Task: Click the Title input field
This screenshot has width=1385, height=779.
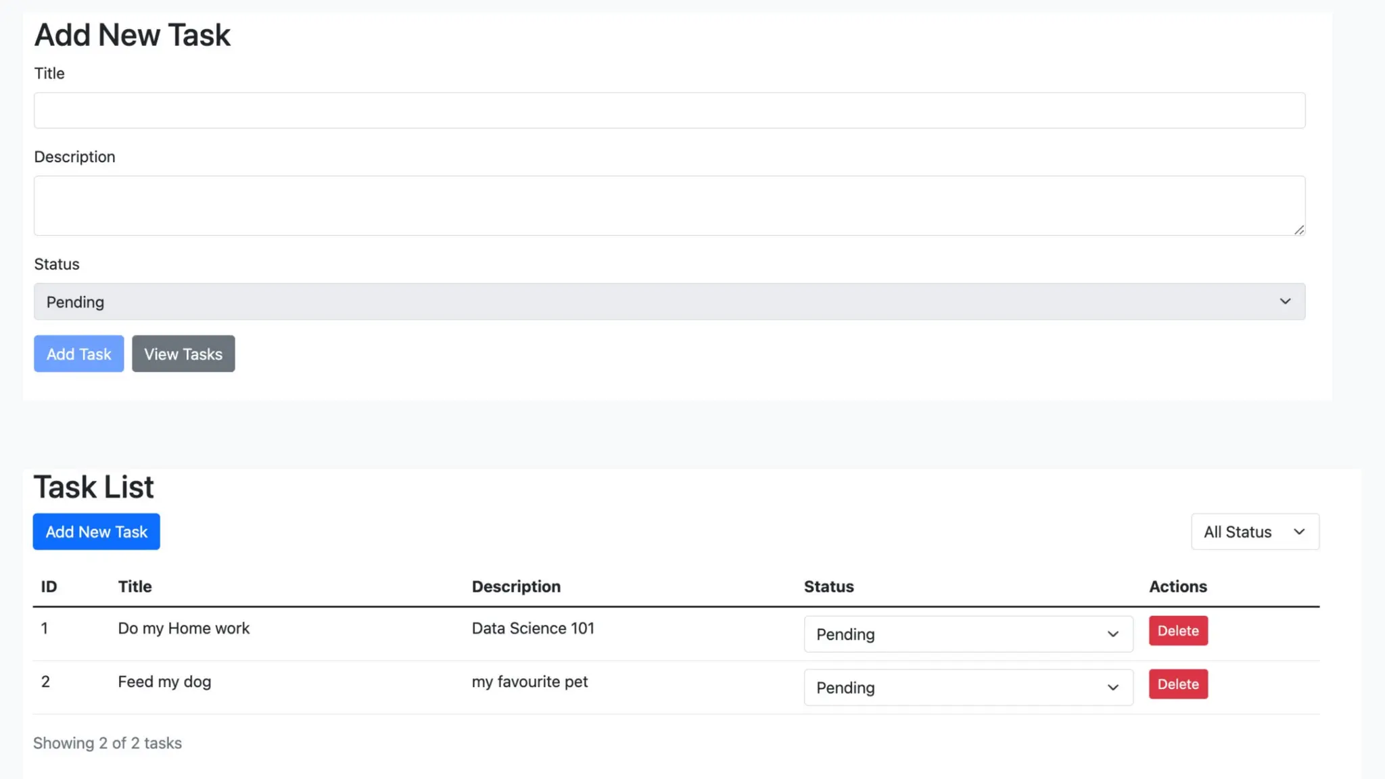Action: coord(669,110)
